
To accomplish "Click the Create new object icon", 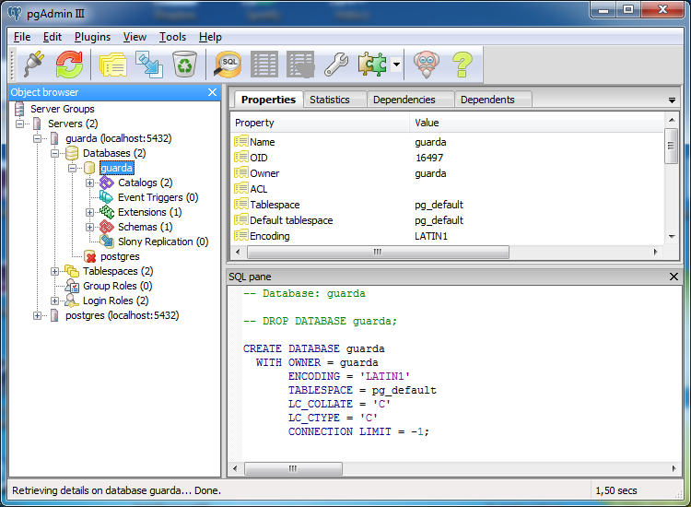I will point(149,65).
